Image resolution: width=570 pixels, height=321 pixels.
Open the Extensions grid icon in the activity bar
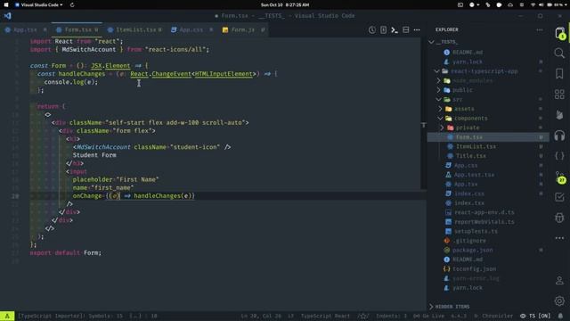[559, 95]
